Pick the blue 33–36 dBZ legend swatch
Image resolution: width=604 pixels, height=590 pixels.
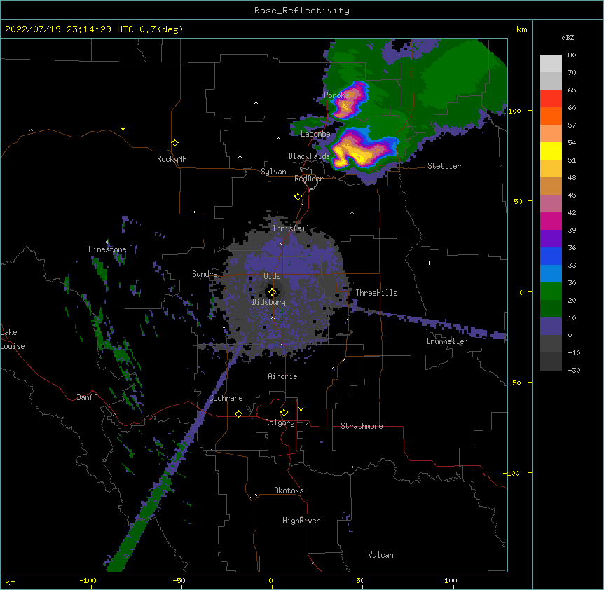click(x=551, y=256)
